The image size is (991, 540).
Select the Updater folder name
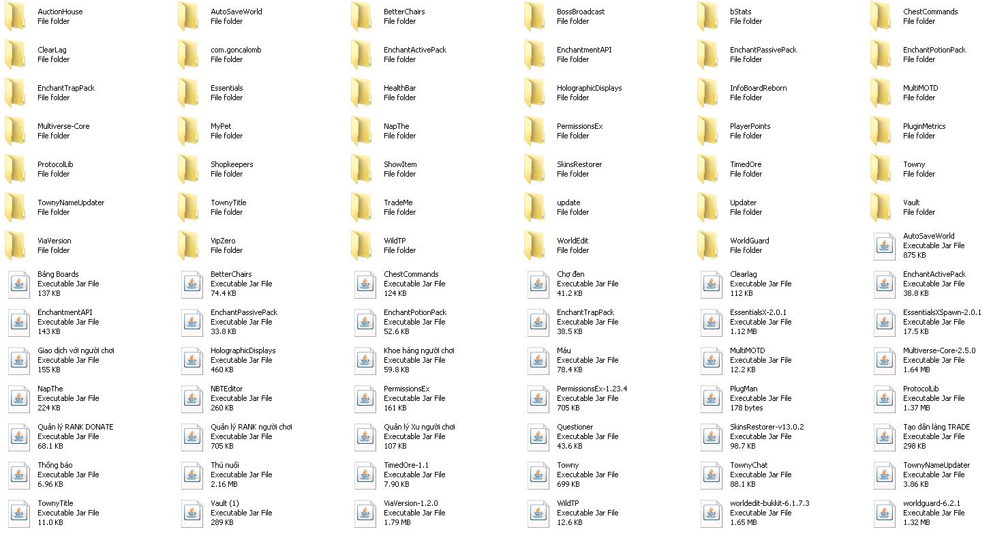pos(744,202)
